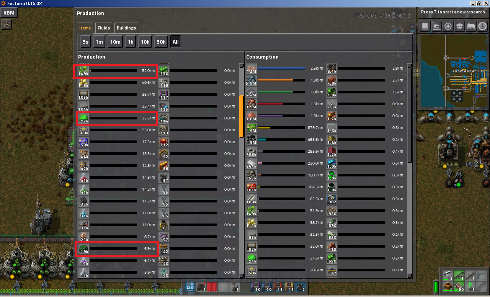Switch time range to 10m
This screenshot has height=297, width=490.
click(x=115, y=42)
